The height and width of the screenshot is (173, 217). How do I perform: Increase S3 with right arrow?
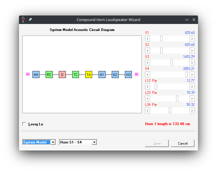click(x=192, y=63)
